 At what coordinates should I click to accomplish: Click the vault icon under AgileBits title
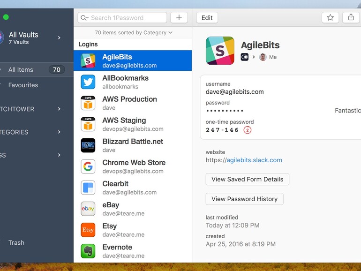pyautogui.click(x=245, y=57)
